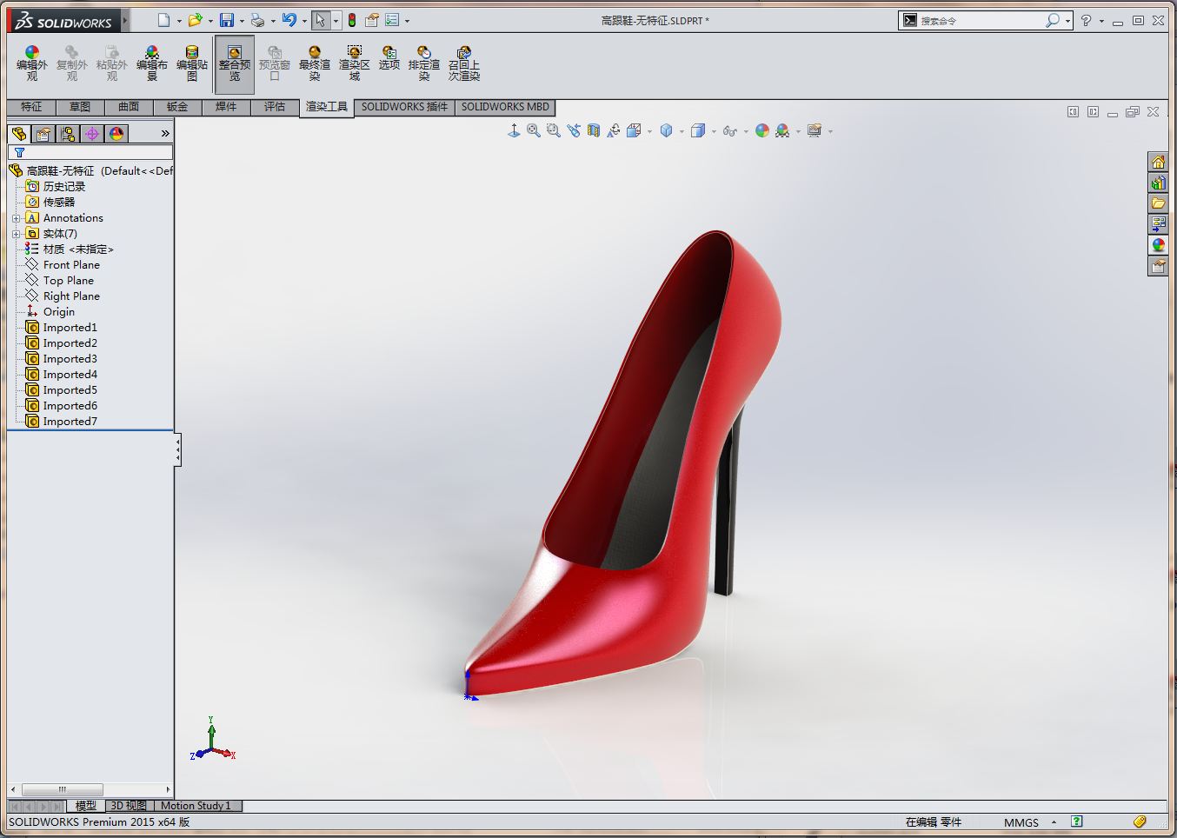The width and height of the screenshot is (1177, 838).
Task: Expand the 实体(7) solid bodies folder
Action: pyautogui.click(x=16, y=234)
